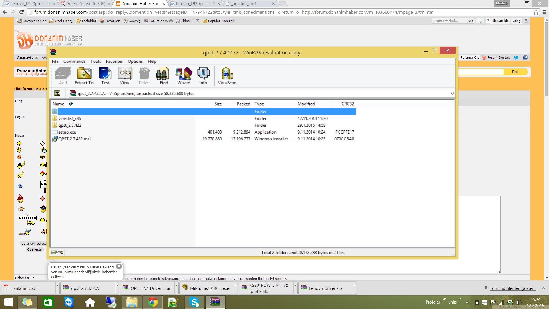Sort by the CRC32 column header
Image resolution: width=549 pixels, height=309 pixels.
click(343, 104)
